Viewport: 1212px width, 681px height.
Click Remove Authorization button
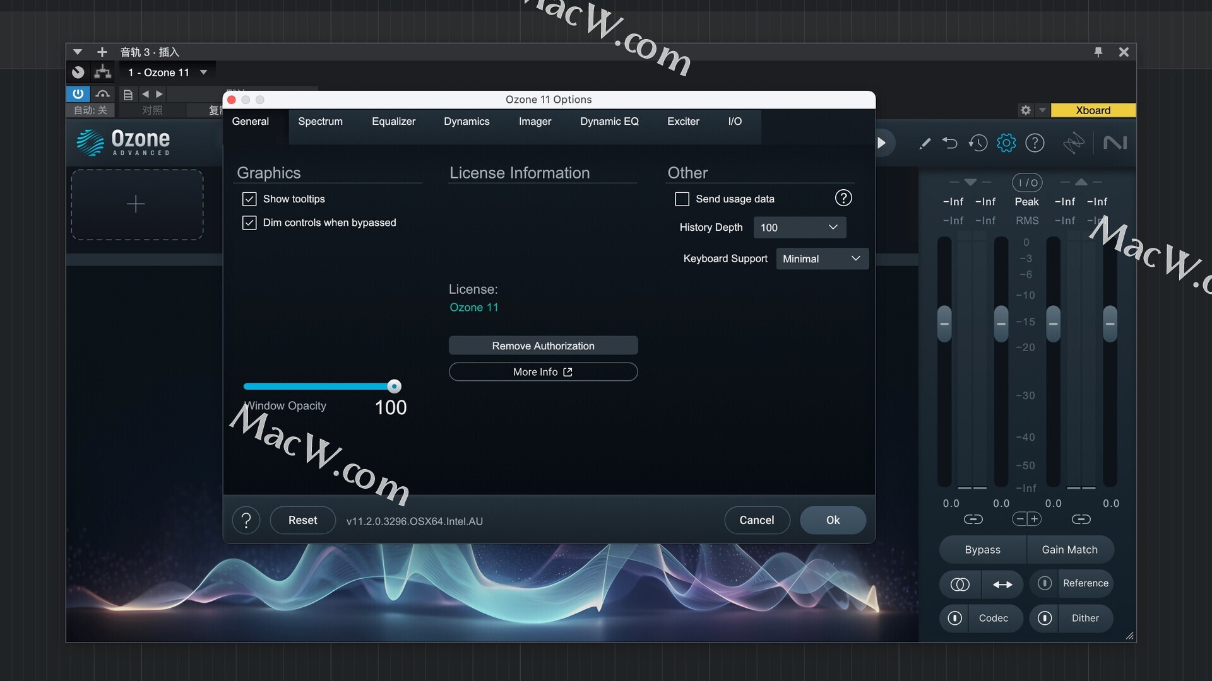[x=543, y=346]
